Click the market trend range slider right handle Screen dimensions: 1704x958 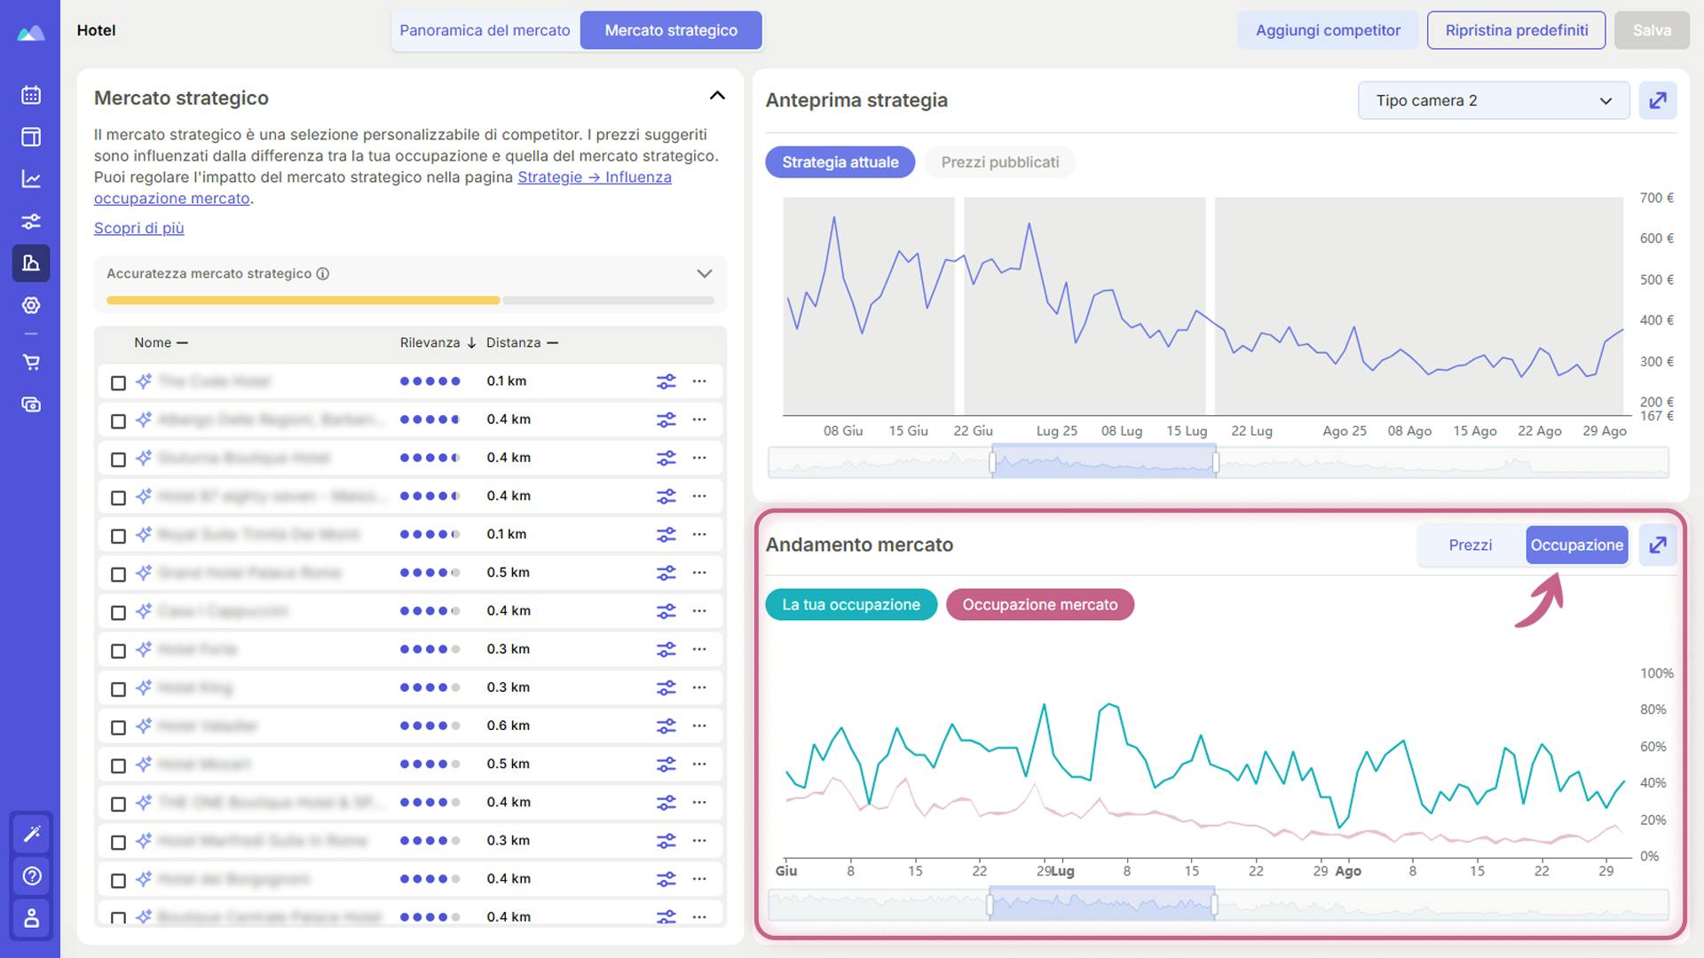pos(1214,905)
